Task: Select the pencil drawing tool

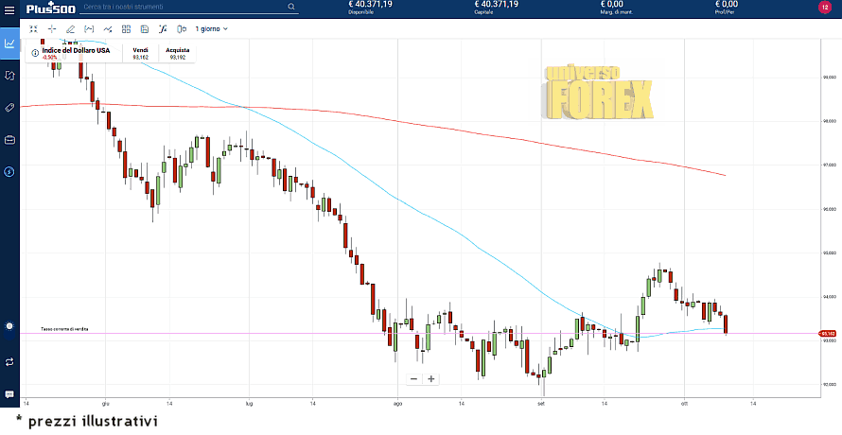Action: pyautogui.click(x=70, y=28)
